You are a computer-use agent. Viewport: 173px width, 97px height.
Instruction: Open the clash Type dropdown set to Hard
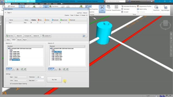(21, 77)
